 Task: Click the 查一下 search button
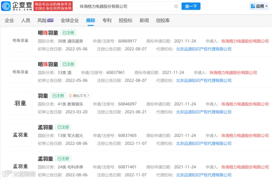click(x=191, y=6)
